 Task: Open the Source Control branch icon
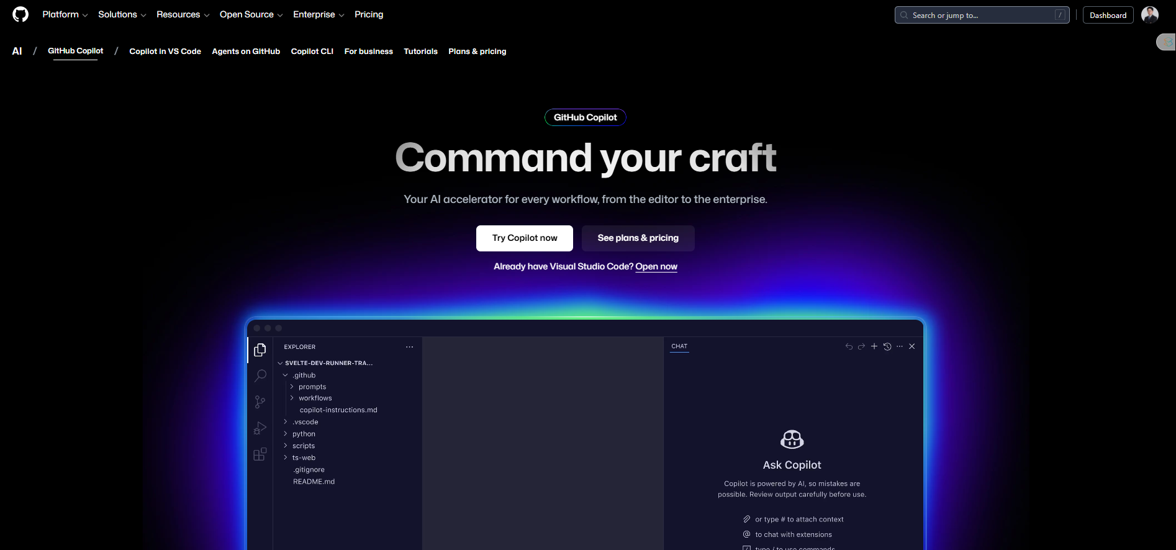click(x=260, y=402)
